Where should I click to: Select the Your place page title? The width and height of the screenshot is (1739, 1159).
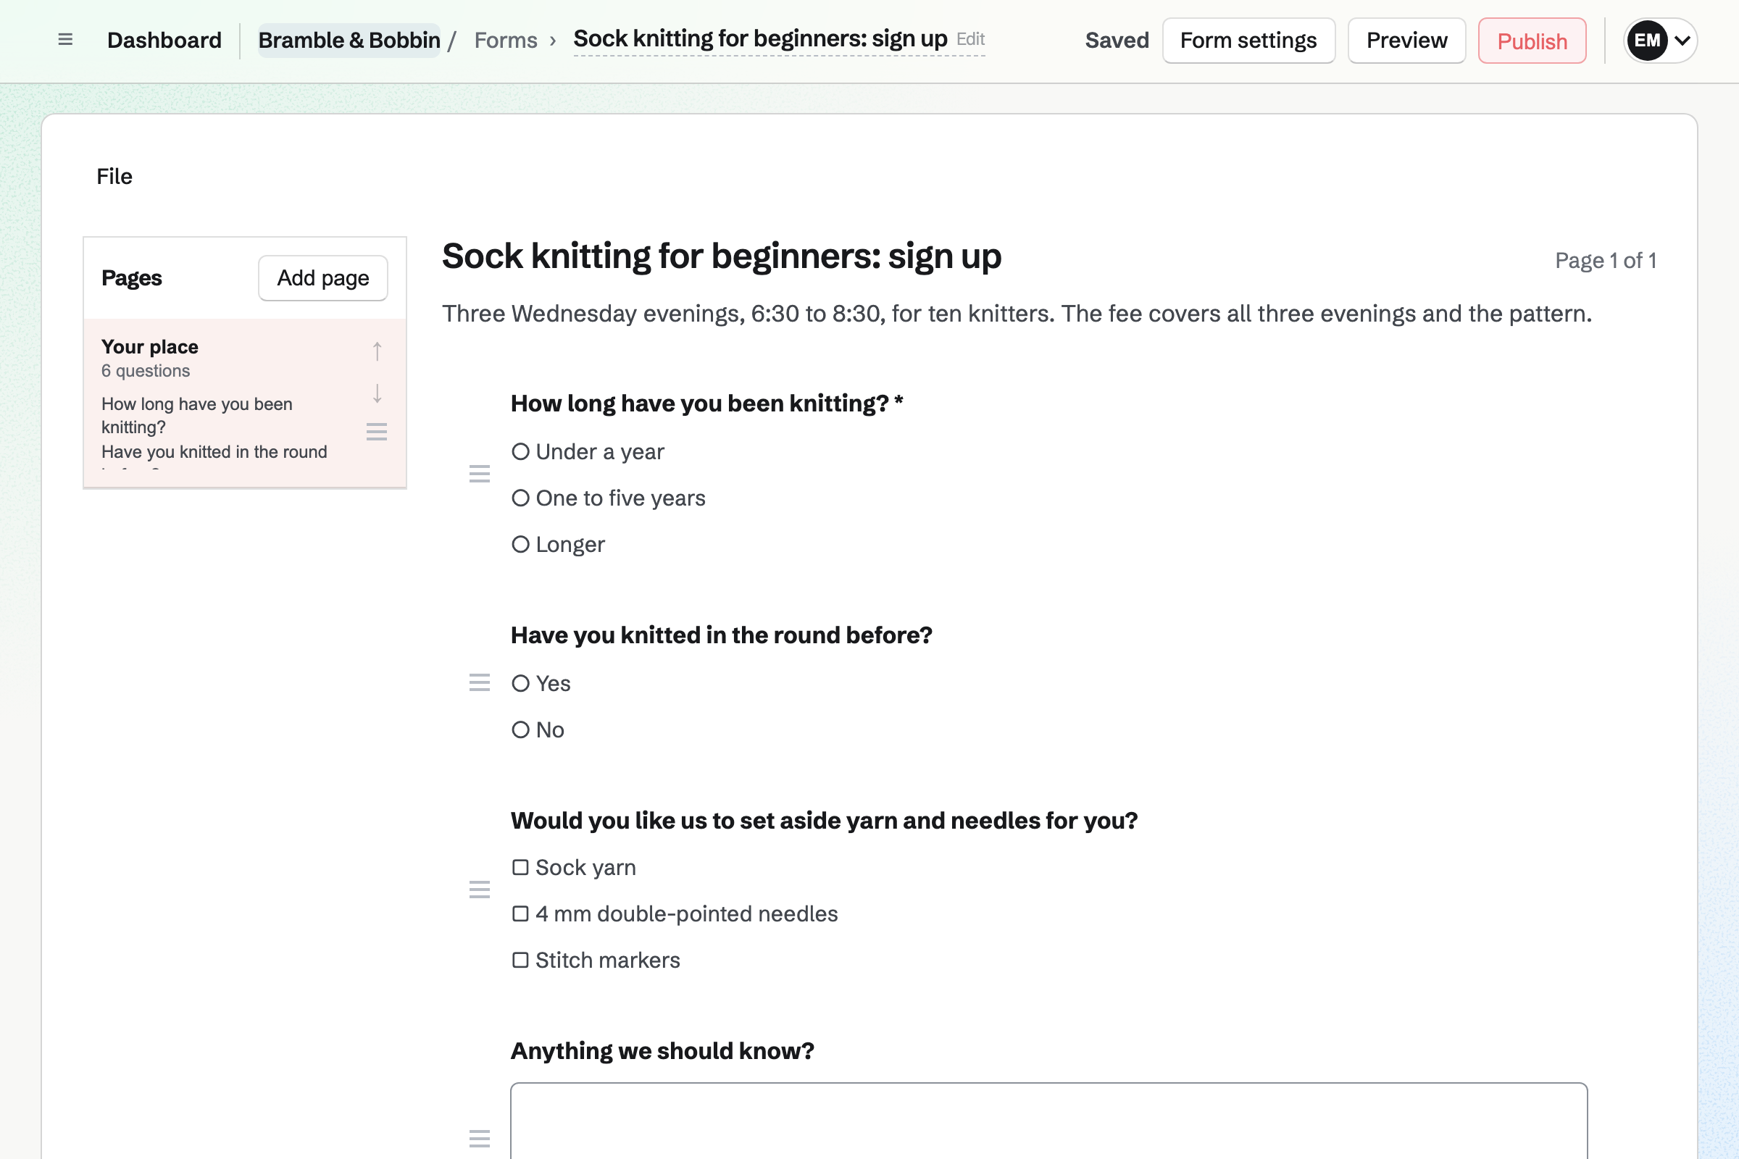150,347
